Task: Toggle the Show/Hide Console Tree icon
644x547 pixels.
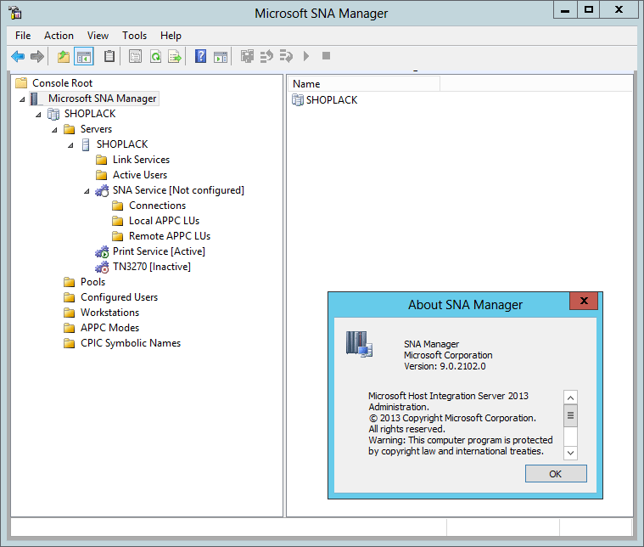Action: tap(84, 56)
